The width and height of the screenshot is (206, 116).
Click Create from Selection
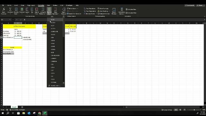(74, 14)
